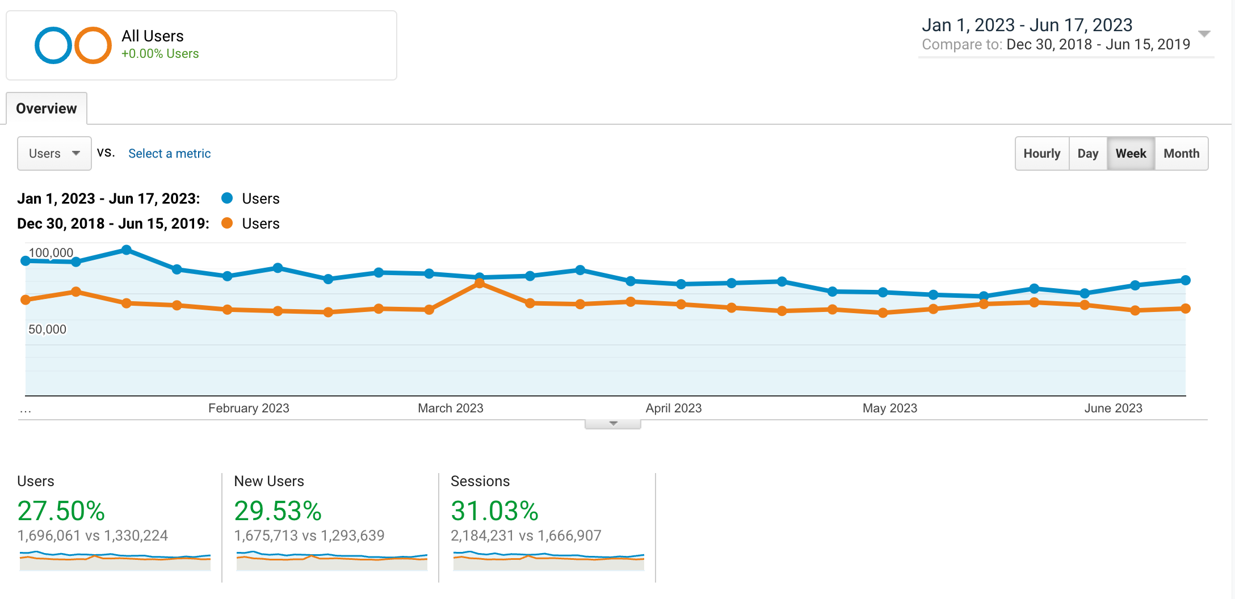The height and width of the screenshot is (599, 1235).
Task: Expand the chart annotations drawer arrow
Action: click(613, 424)
